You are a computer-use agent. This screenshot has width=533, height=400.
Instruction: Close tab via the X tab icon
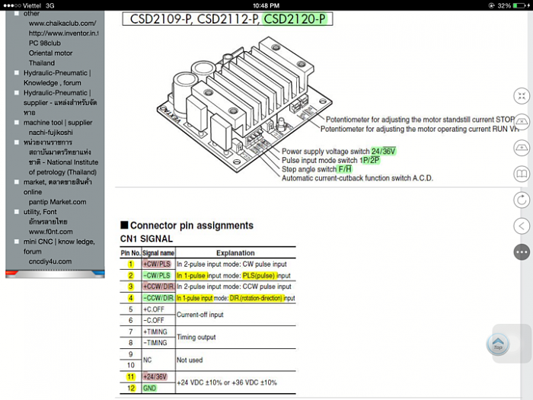click(x=522, y=122)
